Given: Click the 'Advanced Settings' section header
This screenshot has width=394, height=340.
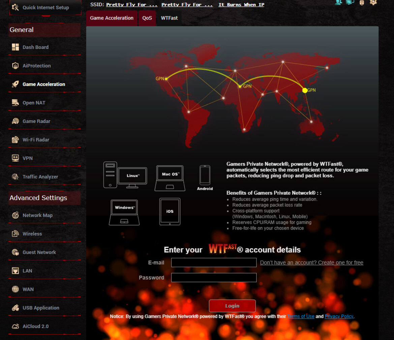Looking at the screenshot, I should [44, 198].
